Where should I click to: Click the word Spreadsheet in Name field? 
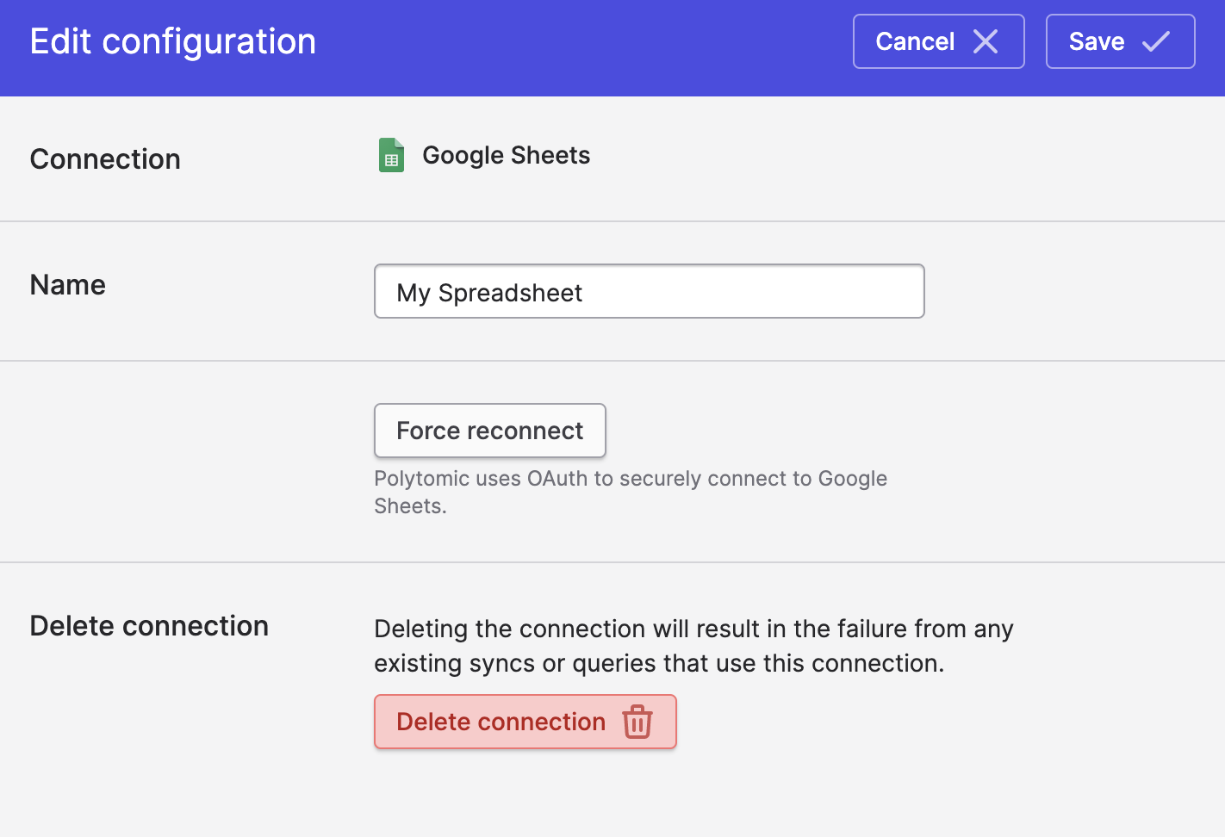[x=510, y=293]
